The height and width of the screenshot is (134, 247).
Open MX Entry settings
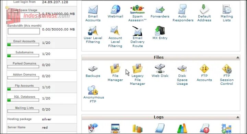[160, 31]
